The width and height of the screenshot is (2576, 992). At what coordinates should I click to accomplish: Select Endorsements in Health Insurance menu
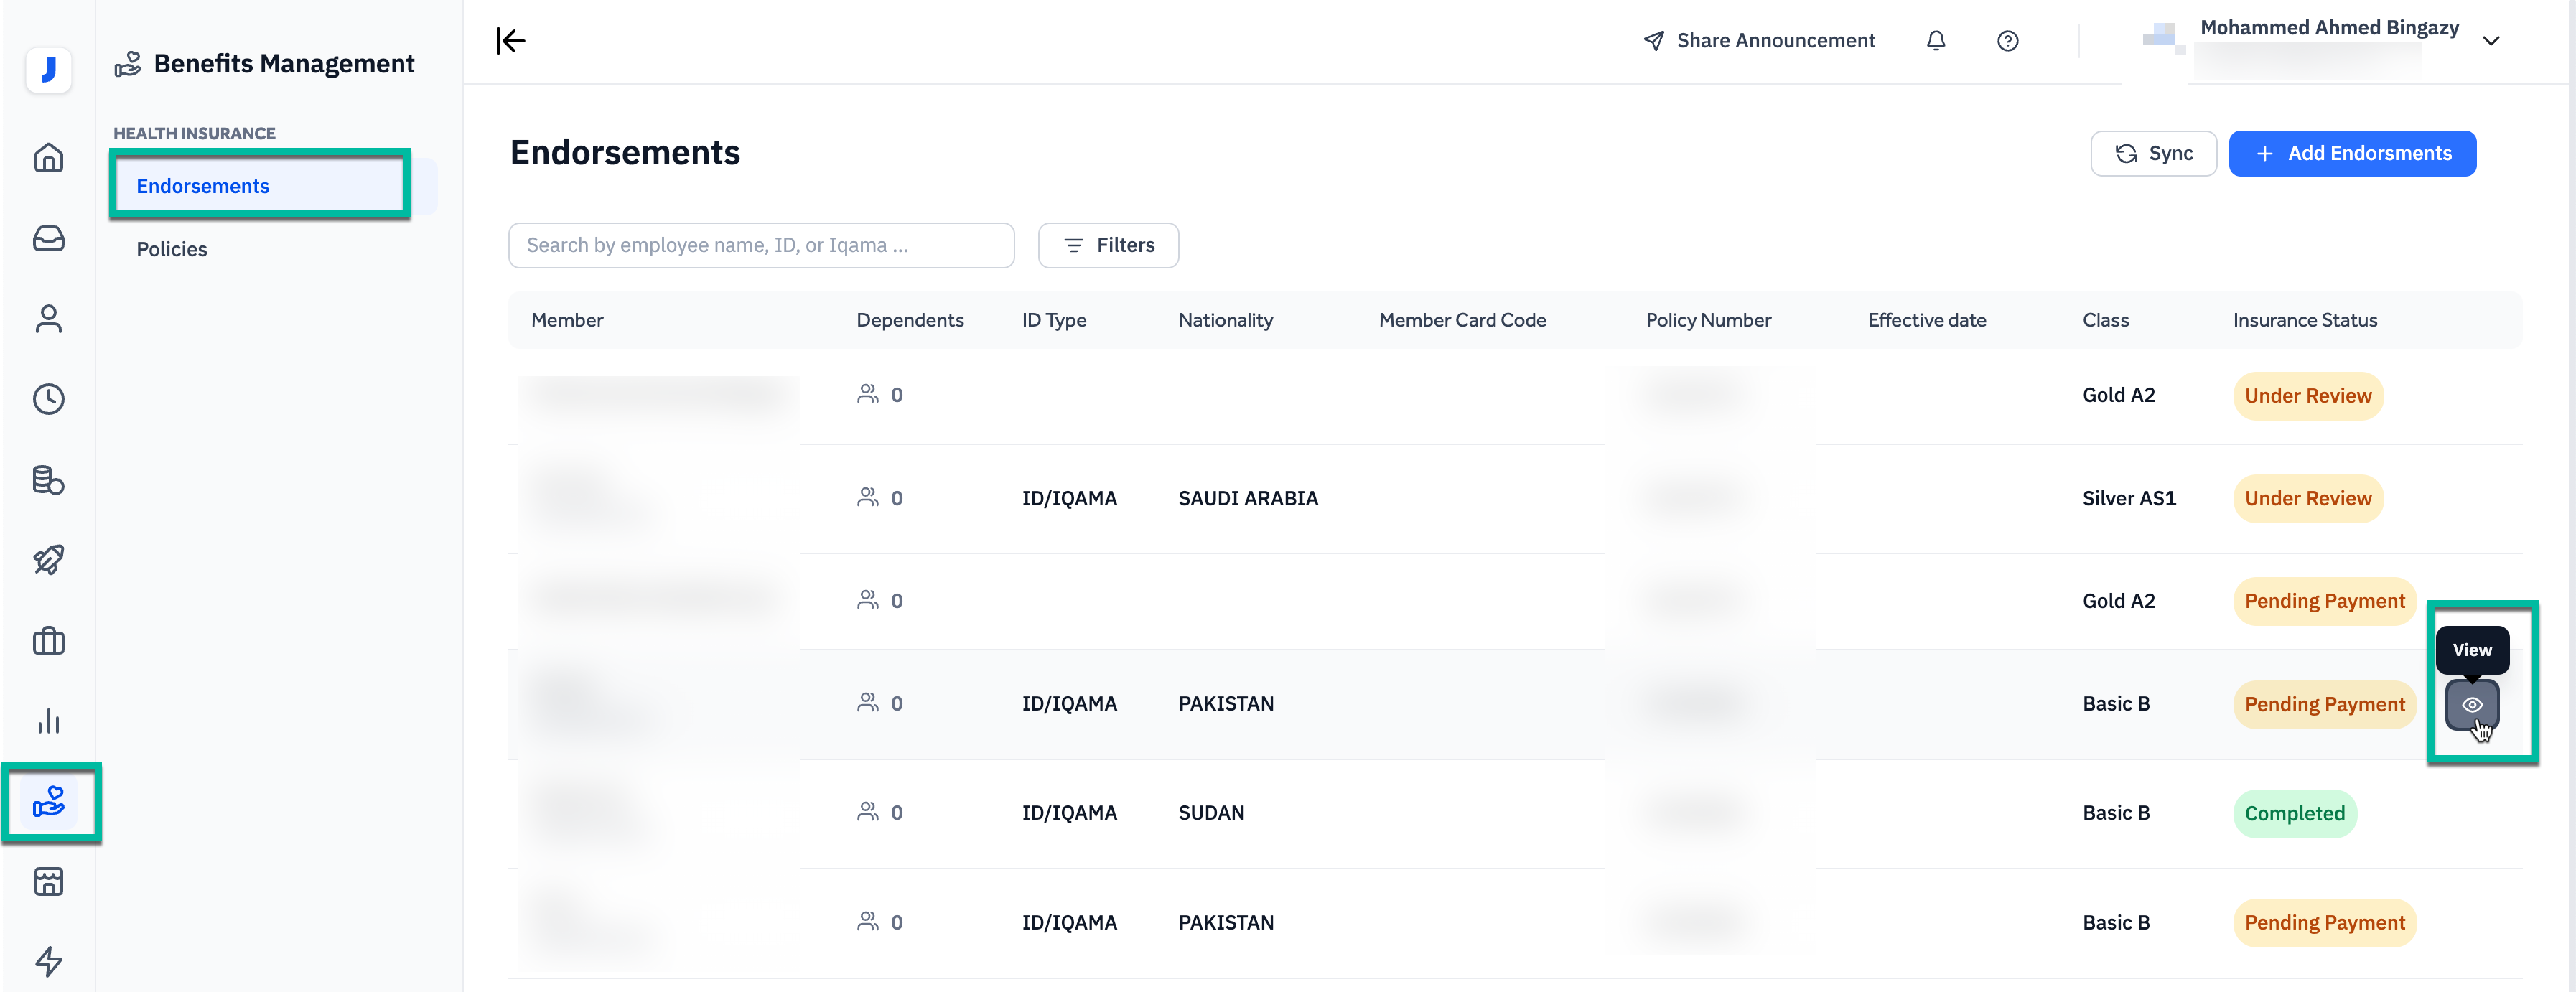click(x=203, y=186)
